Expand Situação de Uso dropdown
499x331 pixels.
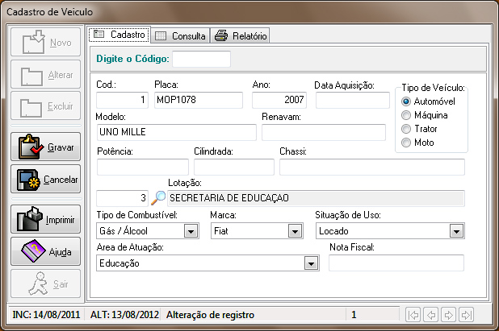coord(456,231)
